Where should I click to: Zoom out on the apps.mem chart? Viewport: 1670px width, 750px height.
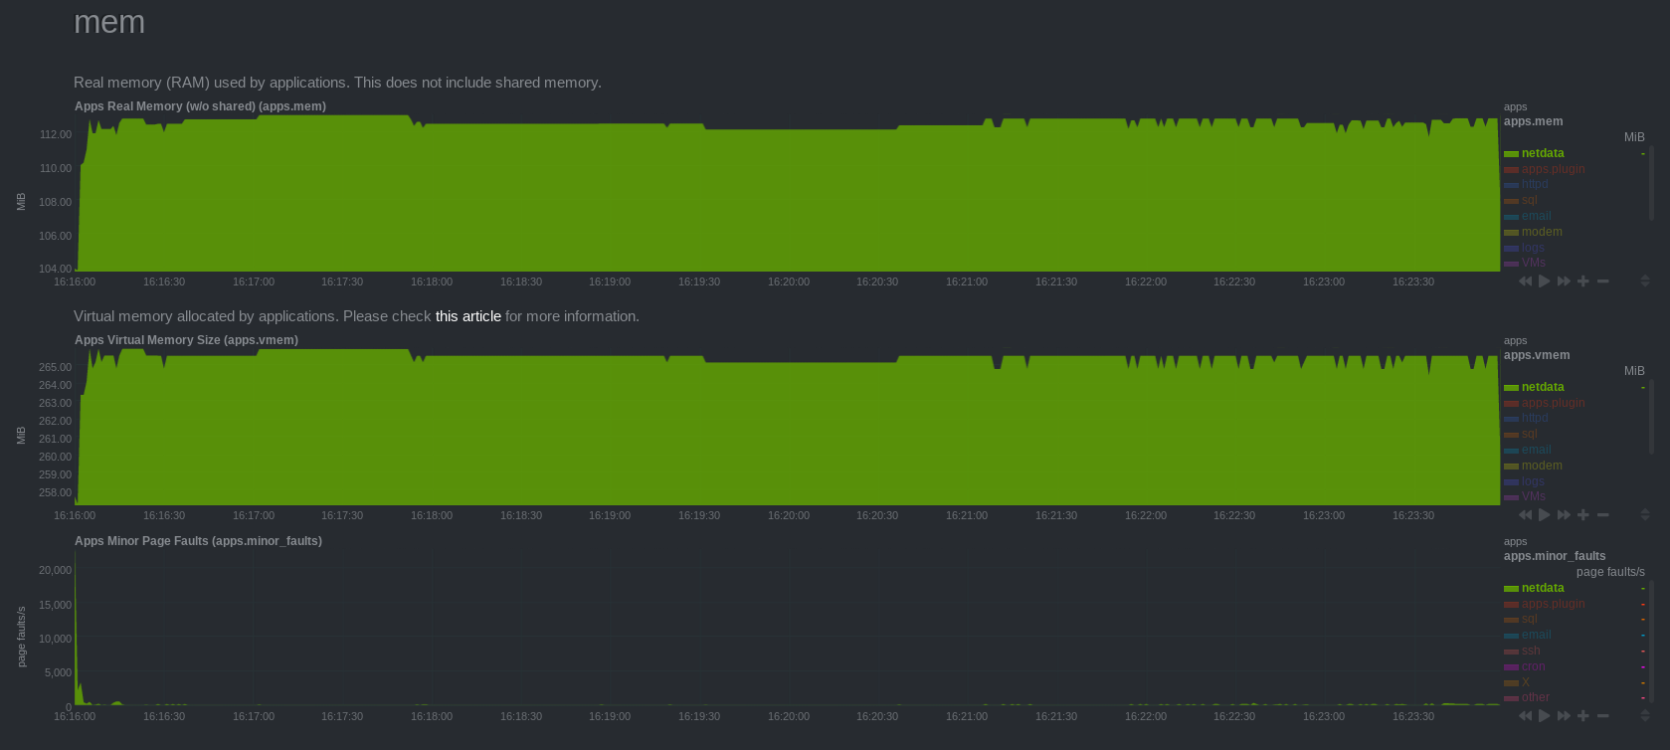(x=1603, y=281)
